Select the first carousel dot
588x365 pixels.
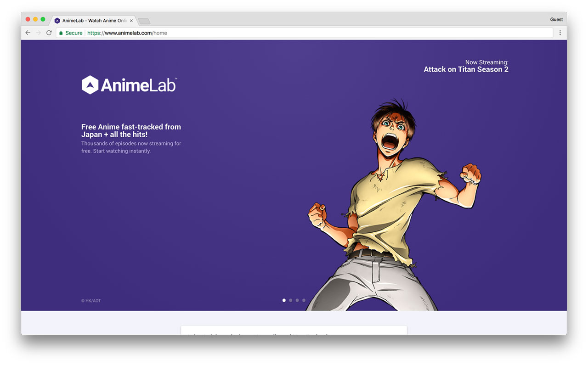pyautogui.click(x=284, y=300)
